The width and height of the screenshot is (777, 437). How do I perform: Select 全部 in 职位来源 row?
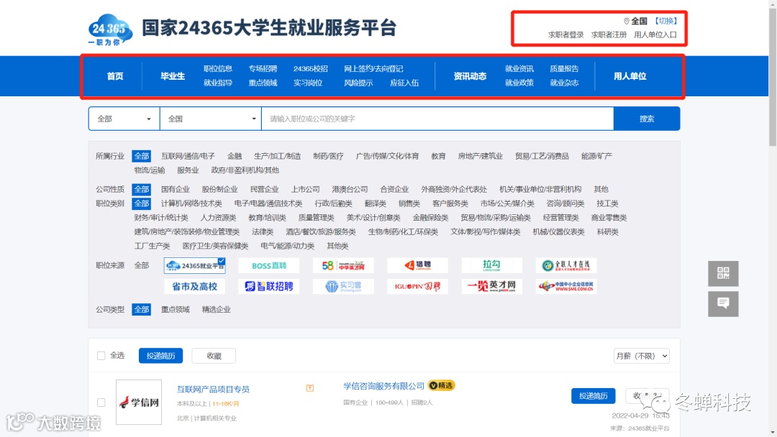141,265
